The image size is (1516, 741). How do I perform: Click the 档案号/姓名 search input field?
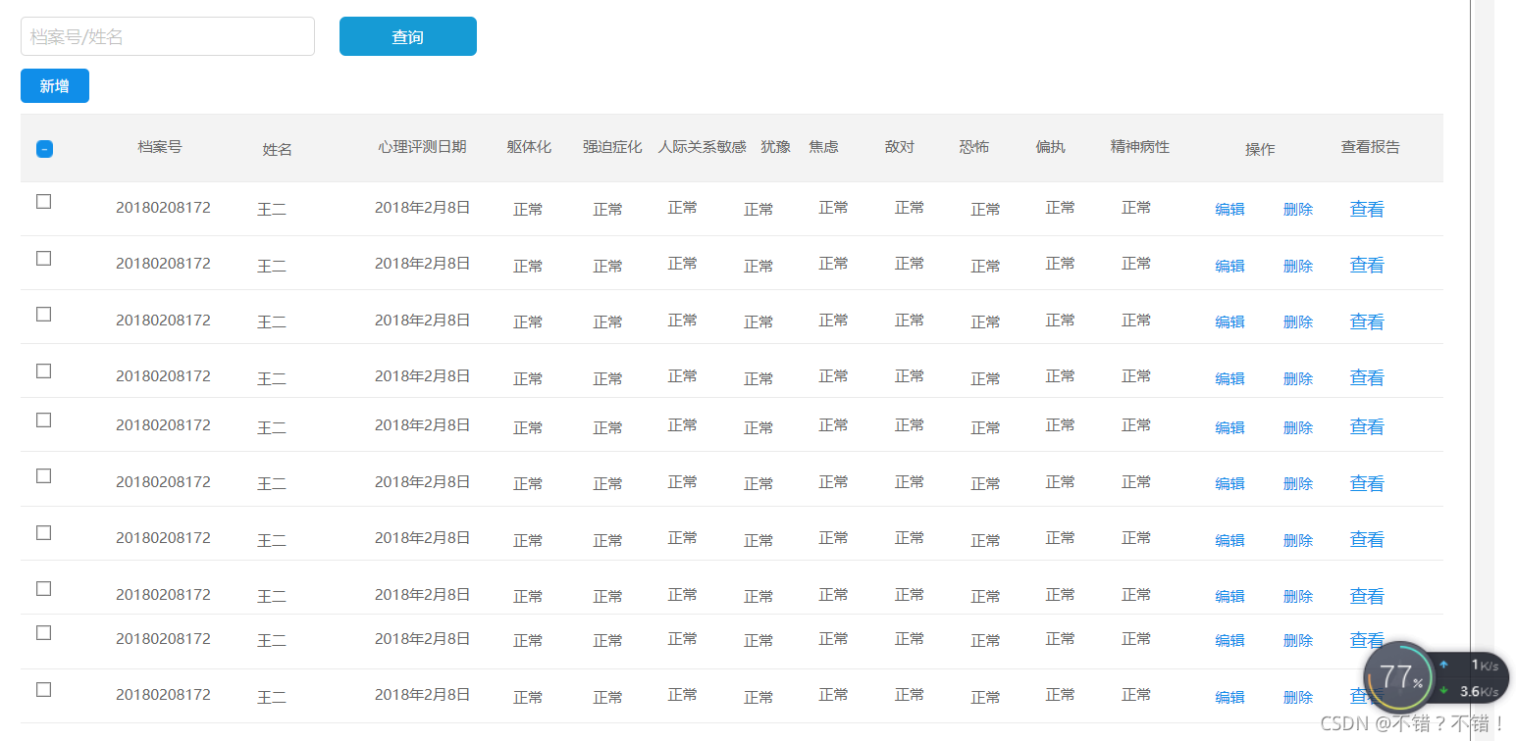click(168, 36)
